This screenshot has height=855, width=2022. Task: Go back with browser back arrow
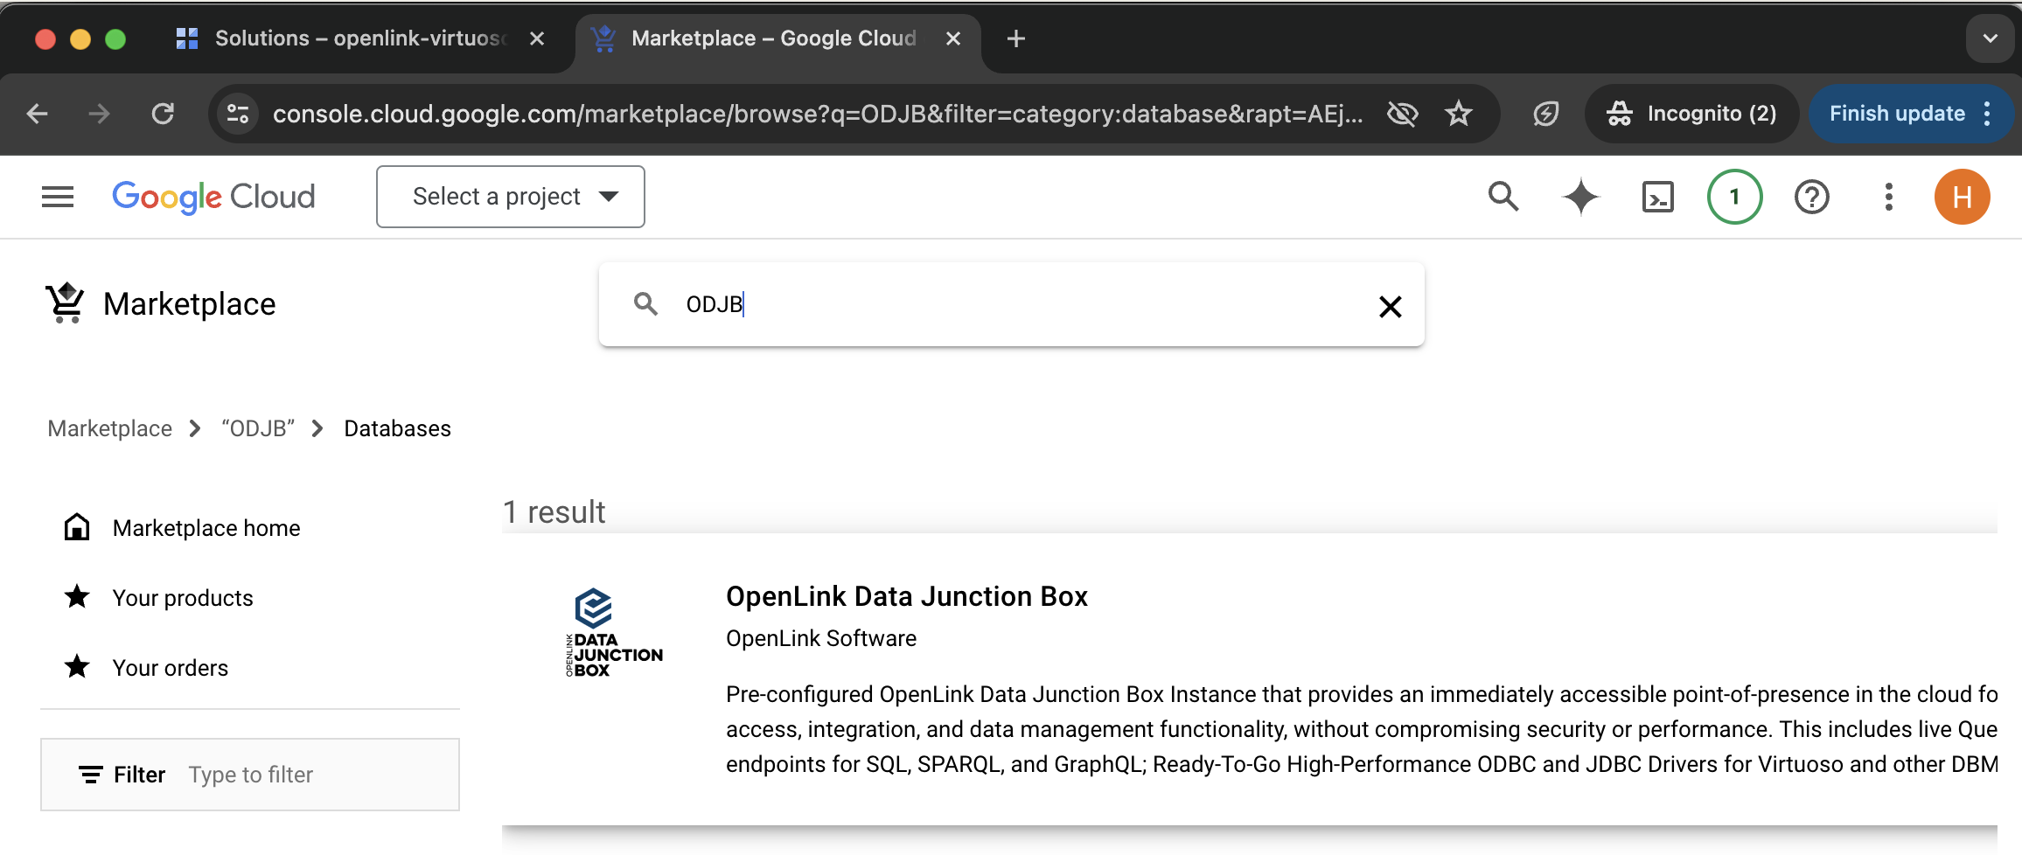(x=37, y=114)
